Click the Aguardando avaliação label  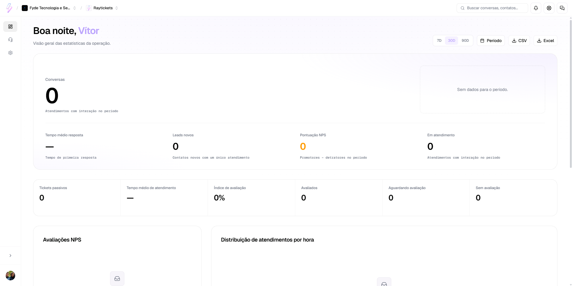point(407,188)
